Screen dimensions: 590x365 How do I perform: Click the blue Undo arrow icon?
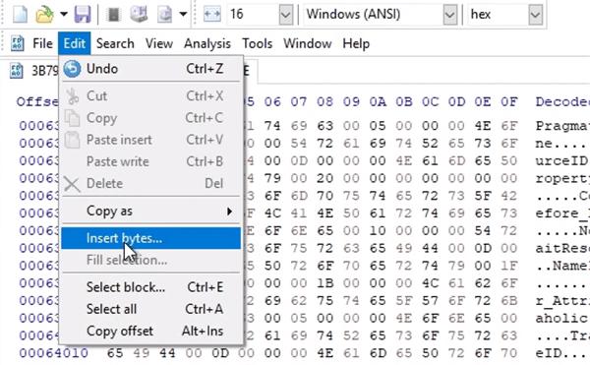coord(72,69)
